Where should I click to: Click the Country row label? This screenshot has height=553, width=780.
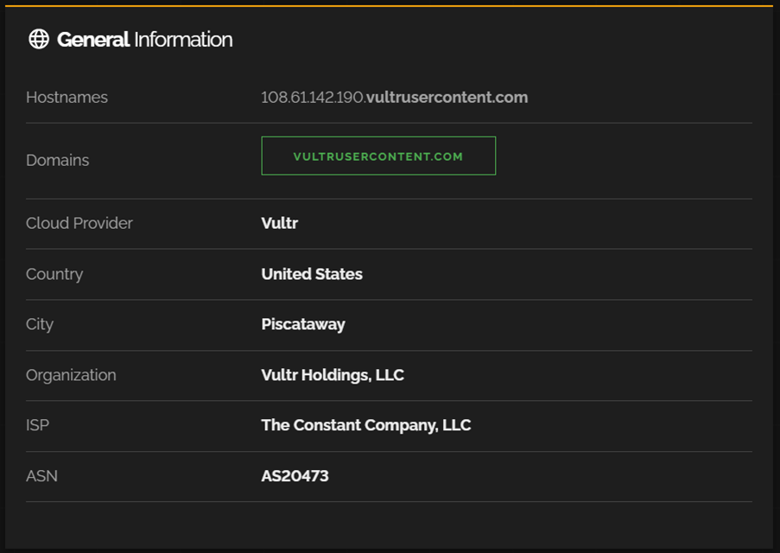[x=54, y=274]
